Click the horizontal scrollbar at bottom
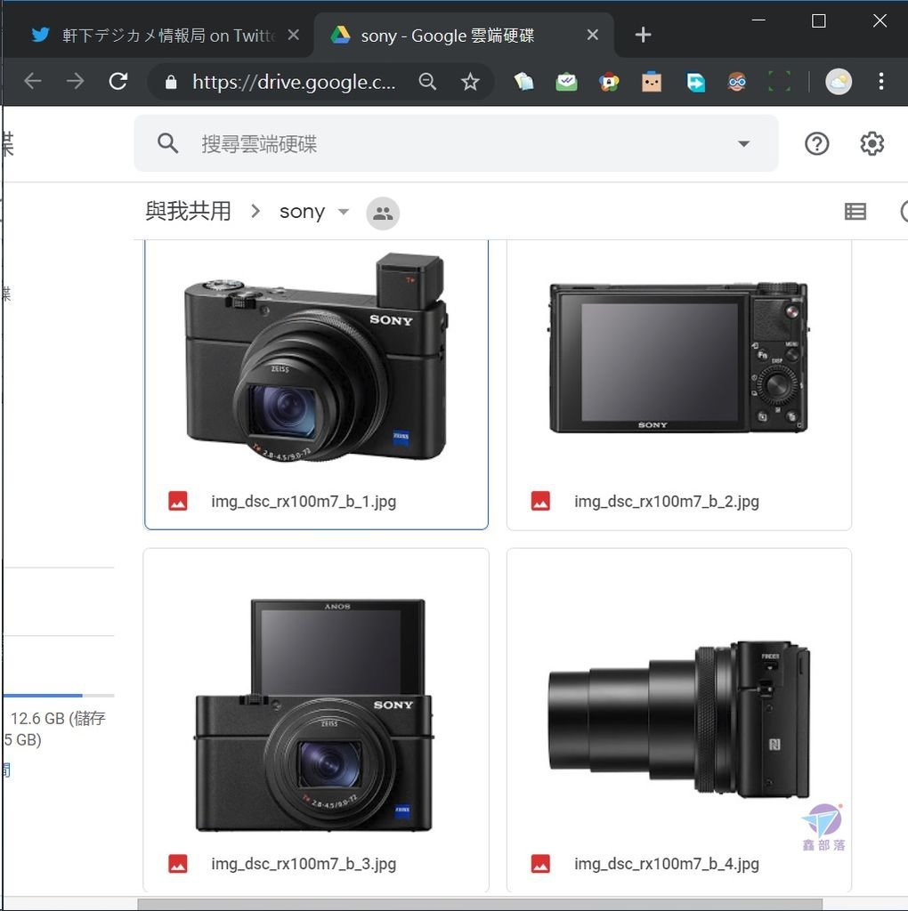The height and width of the screenshot is (911, 908). point(480,905)
